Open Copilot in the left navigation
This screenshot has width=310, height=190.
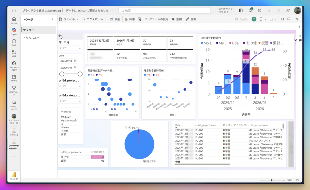tap(14, 30)
